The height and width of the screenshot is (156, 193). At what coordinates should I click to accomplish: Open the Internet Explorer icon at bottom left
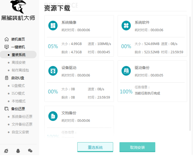coord(6,150)
